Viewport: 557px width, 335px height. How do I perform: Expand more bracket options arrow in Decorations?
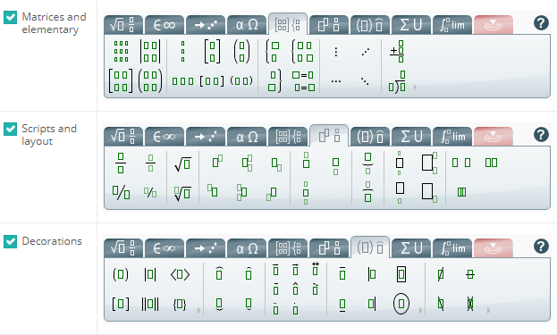tap(198, 310)
